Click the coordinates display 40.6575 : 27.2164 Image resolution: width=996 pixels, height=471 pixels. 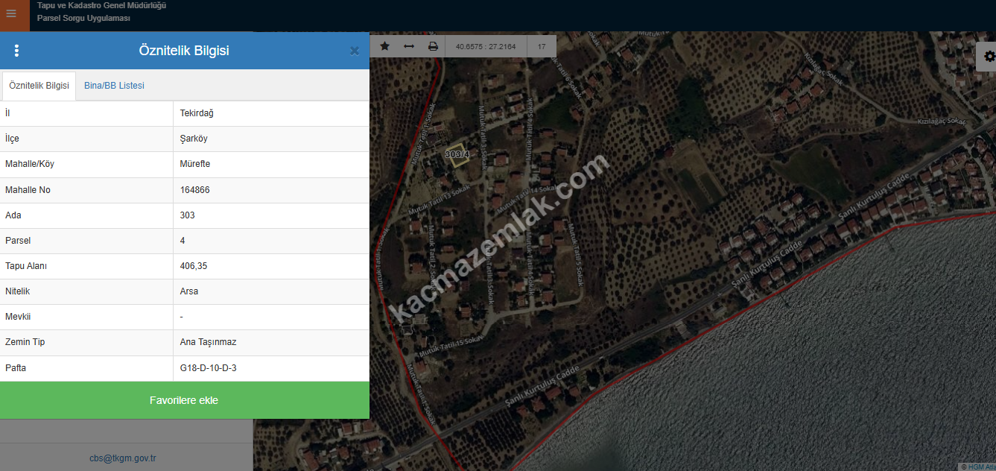click(486, 46)
